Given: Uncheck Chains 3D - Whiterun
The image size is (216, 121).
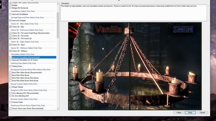Looking at the screenshot, I should tap(10, 51).
